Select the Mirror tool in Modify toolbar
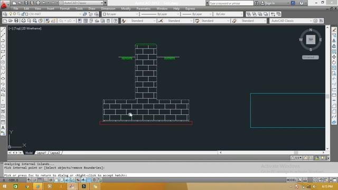 [x=334, y=41]
